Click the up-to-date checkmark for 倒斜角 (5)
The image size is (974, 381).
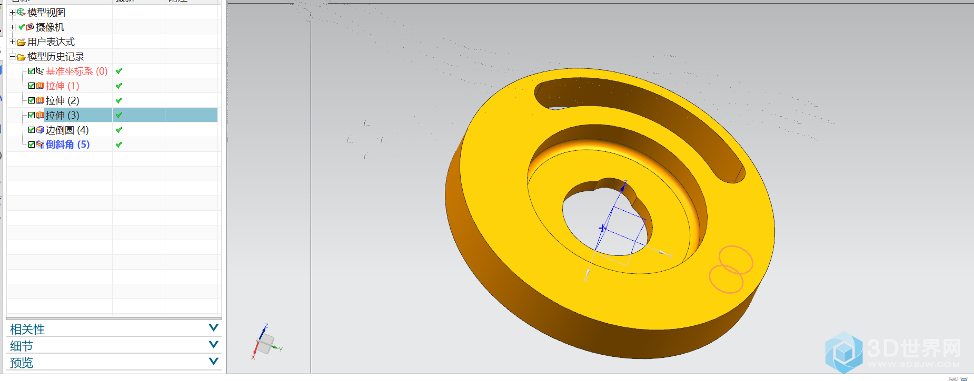click(x=119, y=145)
